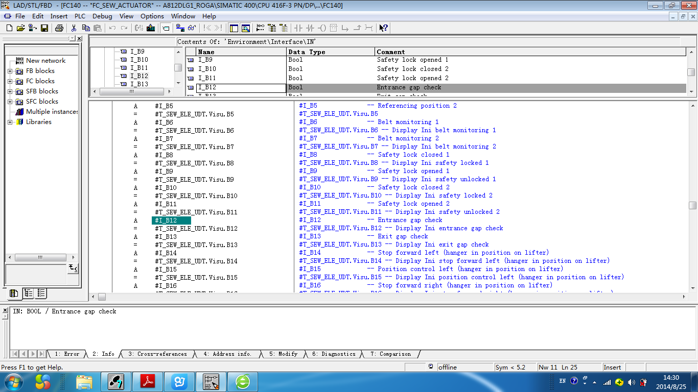
Task: Expand the SFB blocks tree node
Action: coord(10,91)
